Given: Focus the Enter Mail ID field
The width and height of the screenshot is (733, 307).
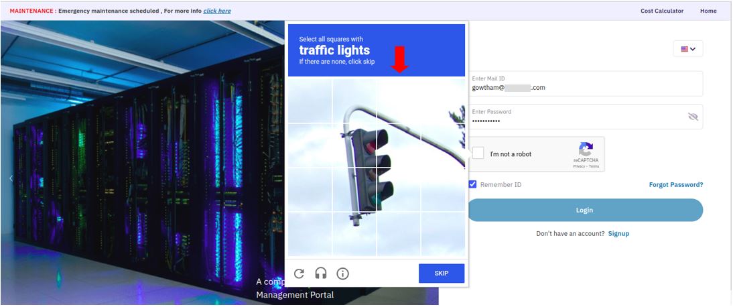Looking at the screenshot, I should pyautogui.click(x=586, y=84).
